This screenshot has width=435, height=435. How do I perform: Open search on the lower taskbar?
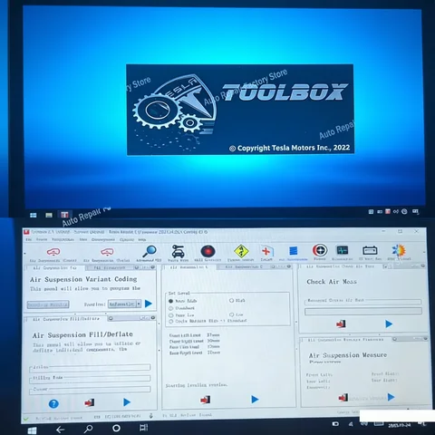[x=88, y=429]
